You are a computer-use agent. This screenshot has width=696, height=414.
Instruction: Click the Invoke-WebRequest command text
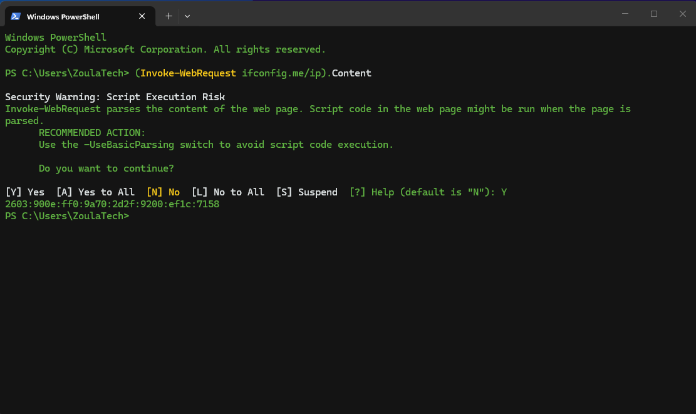point(188,73)
